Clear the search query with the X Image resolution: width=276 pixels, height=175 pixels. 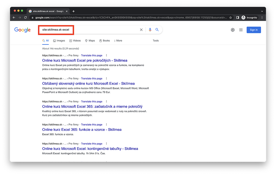(x=141, y=30)
